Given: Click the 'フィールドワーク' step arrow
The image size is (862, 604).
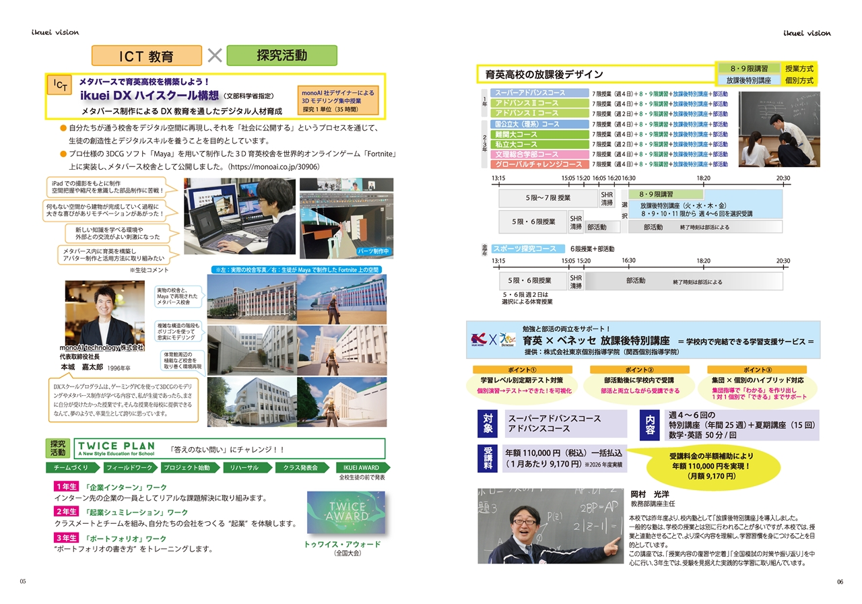Looking at the screenshot, I should [129, 467].
